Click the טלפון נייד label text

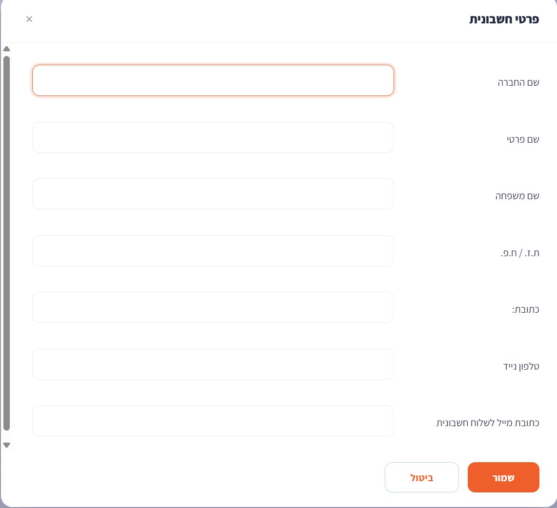[x=521, y=366]
